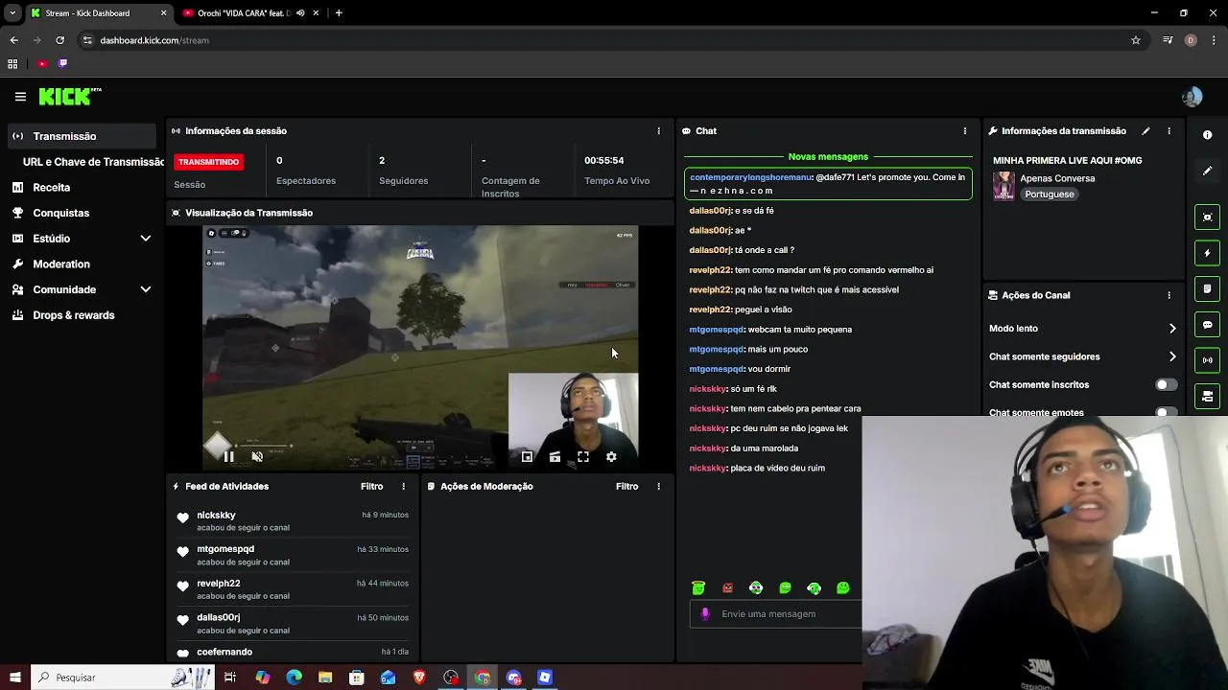The width and height of the screenshot is (1228, 690).
Task: Open the Brave browser from the taskbar
Action: click(x=419, y=678)
